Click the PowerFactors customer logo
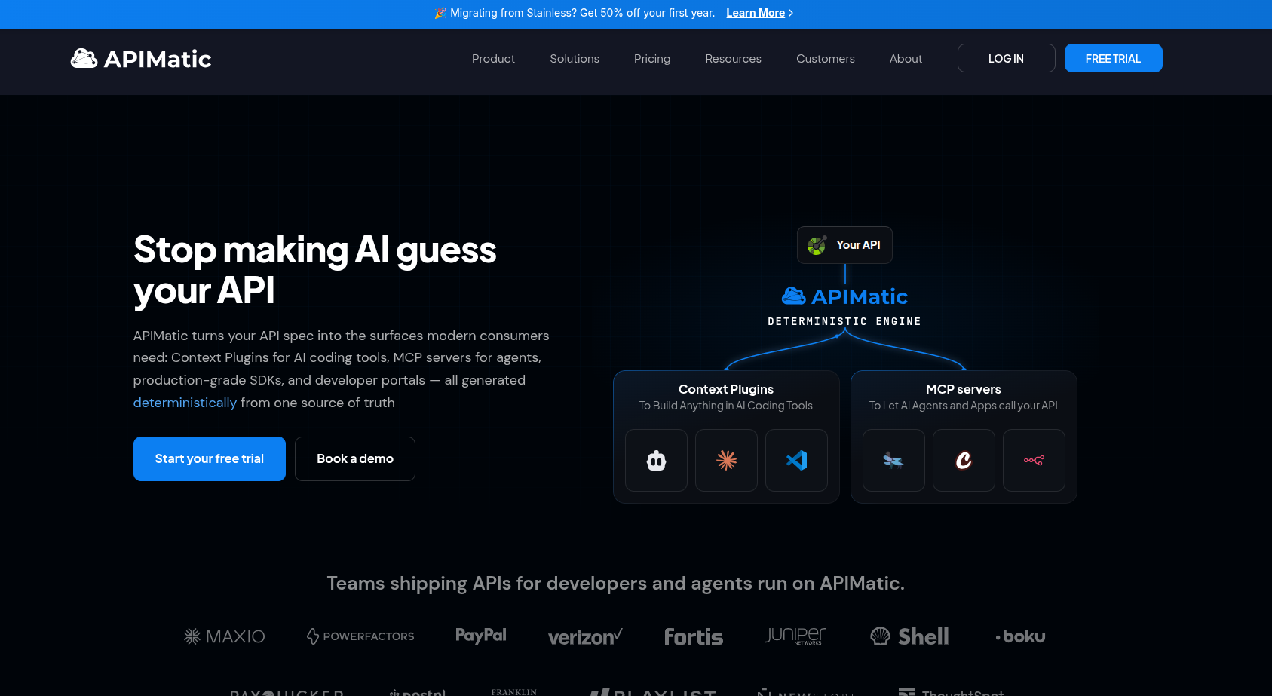1272x696 pixels. 360,636
